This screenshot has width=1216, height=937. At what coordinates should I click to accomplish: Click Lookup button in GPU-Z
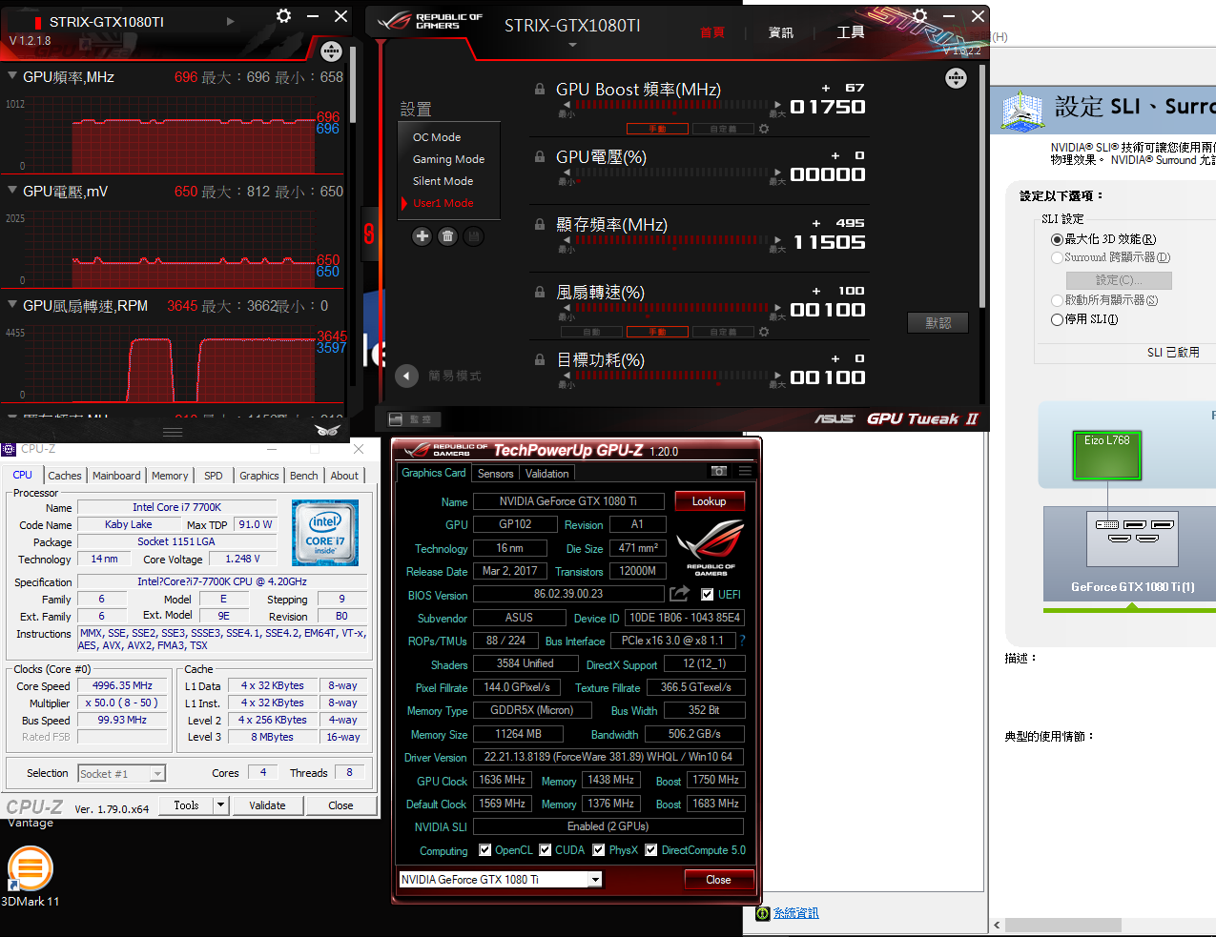tap(709, 501)
